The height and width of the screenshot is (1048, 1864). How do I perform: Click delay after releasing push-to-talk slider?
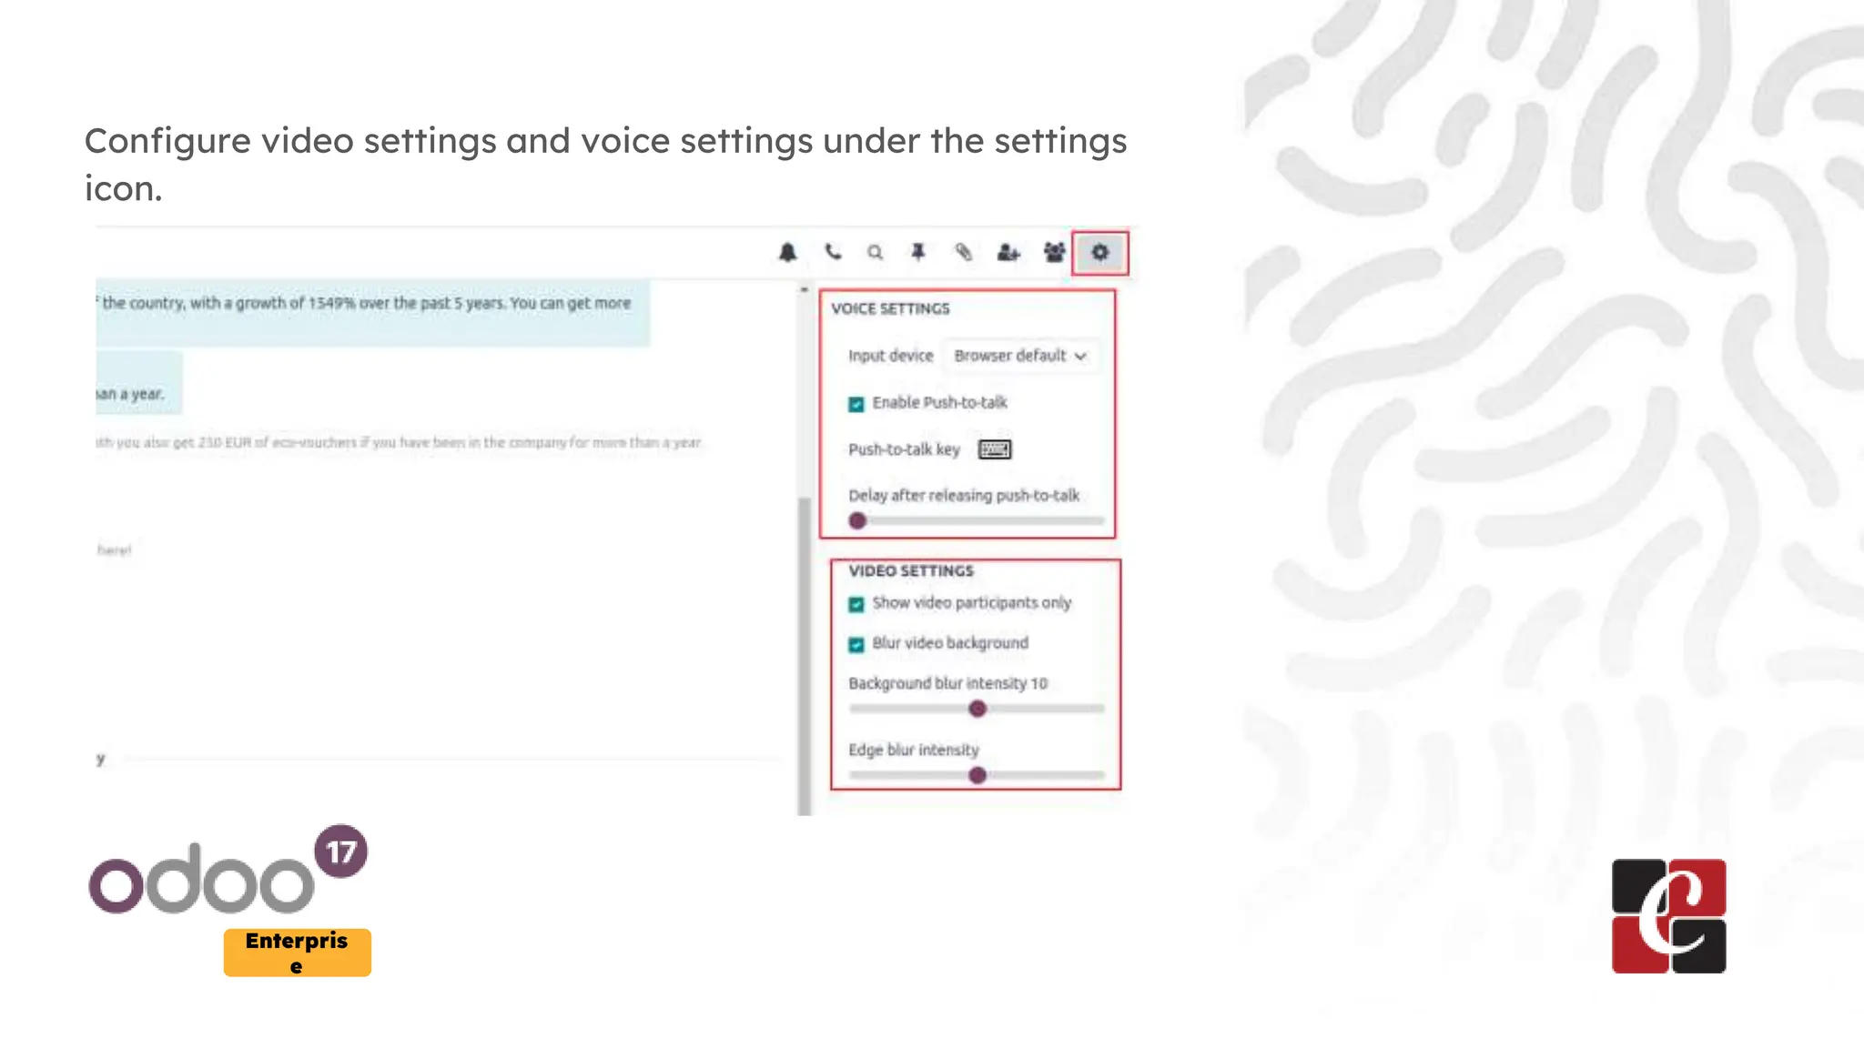(857, 521)
